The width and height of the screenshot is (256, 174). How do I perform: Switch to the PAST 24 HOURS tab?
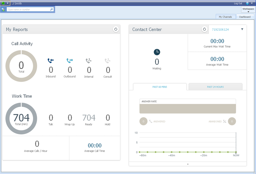[x=215, y=87]
